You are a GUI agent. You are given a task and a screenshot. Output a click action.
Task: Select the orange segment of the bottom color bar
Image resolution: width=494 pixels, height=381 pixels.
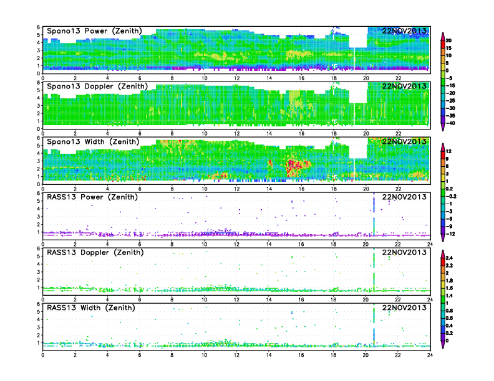(443, 270)
